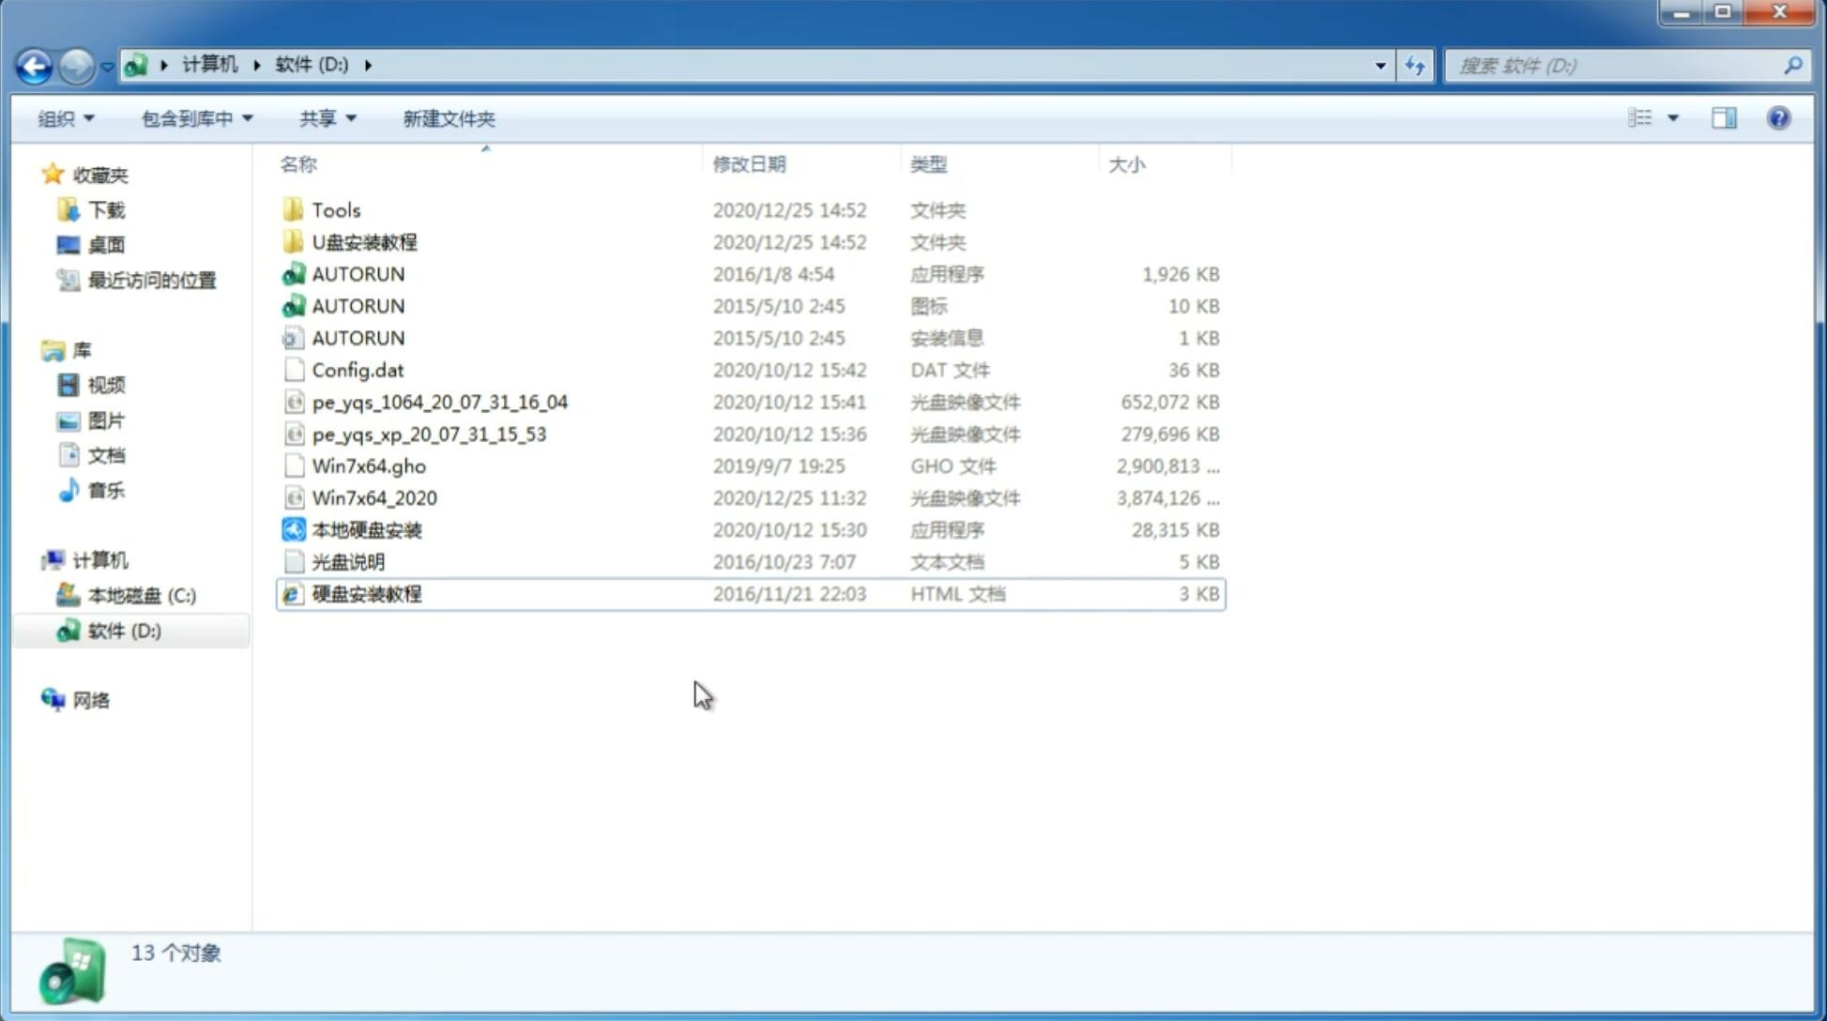Click the 共享 dropdown menu

[x=327, y=118]
